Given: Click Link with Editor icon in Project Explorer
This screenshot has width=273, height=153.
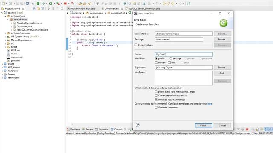Looking at the screenshot, I should pos(38,8).
